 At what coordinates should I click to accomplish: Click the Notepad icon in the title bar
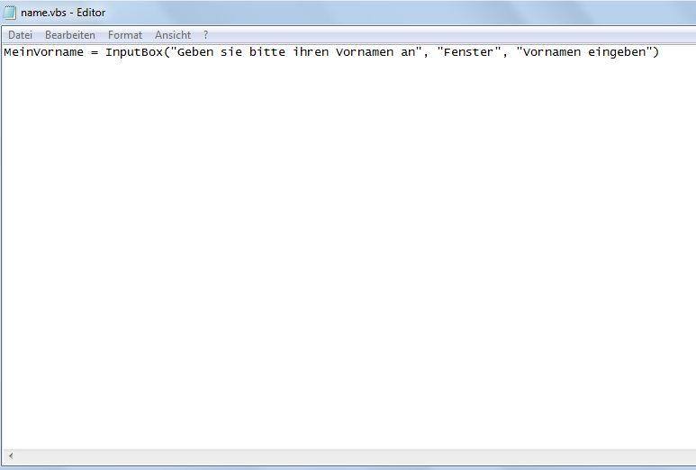(10, 13)
